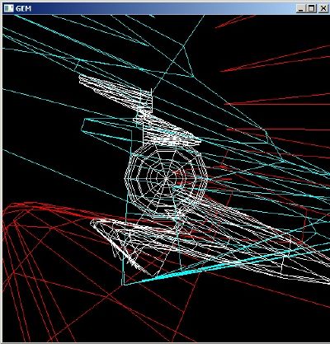Pick the short red line in upper-right corner
The width and height of the screenshot is (330, 344).
[x=234, y=21]
